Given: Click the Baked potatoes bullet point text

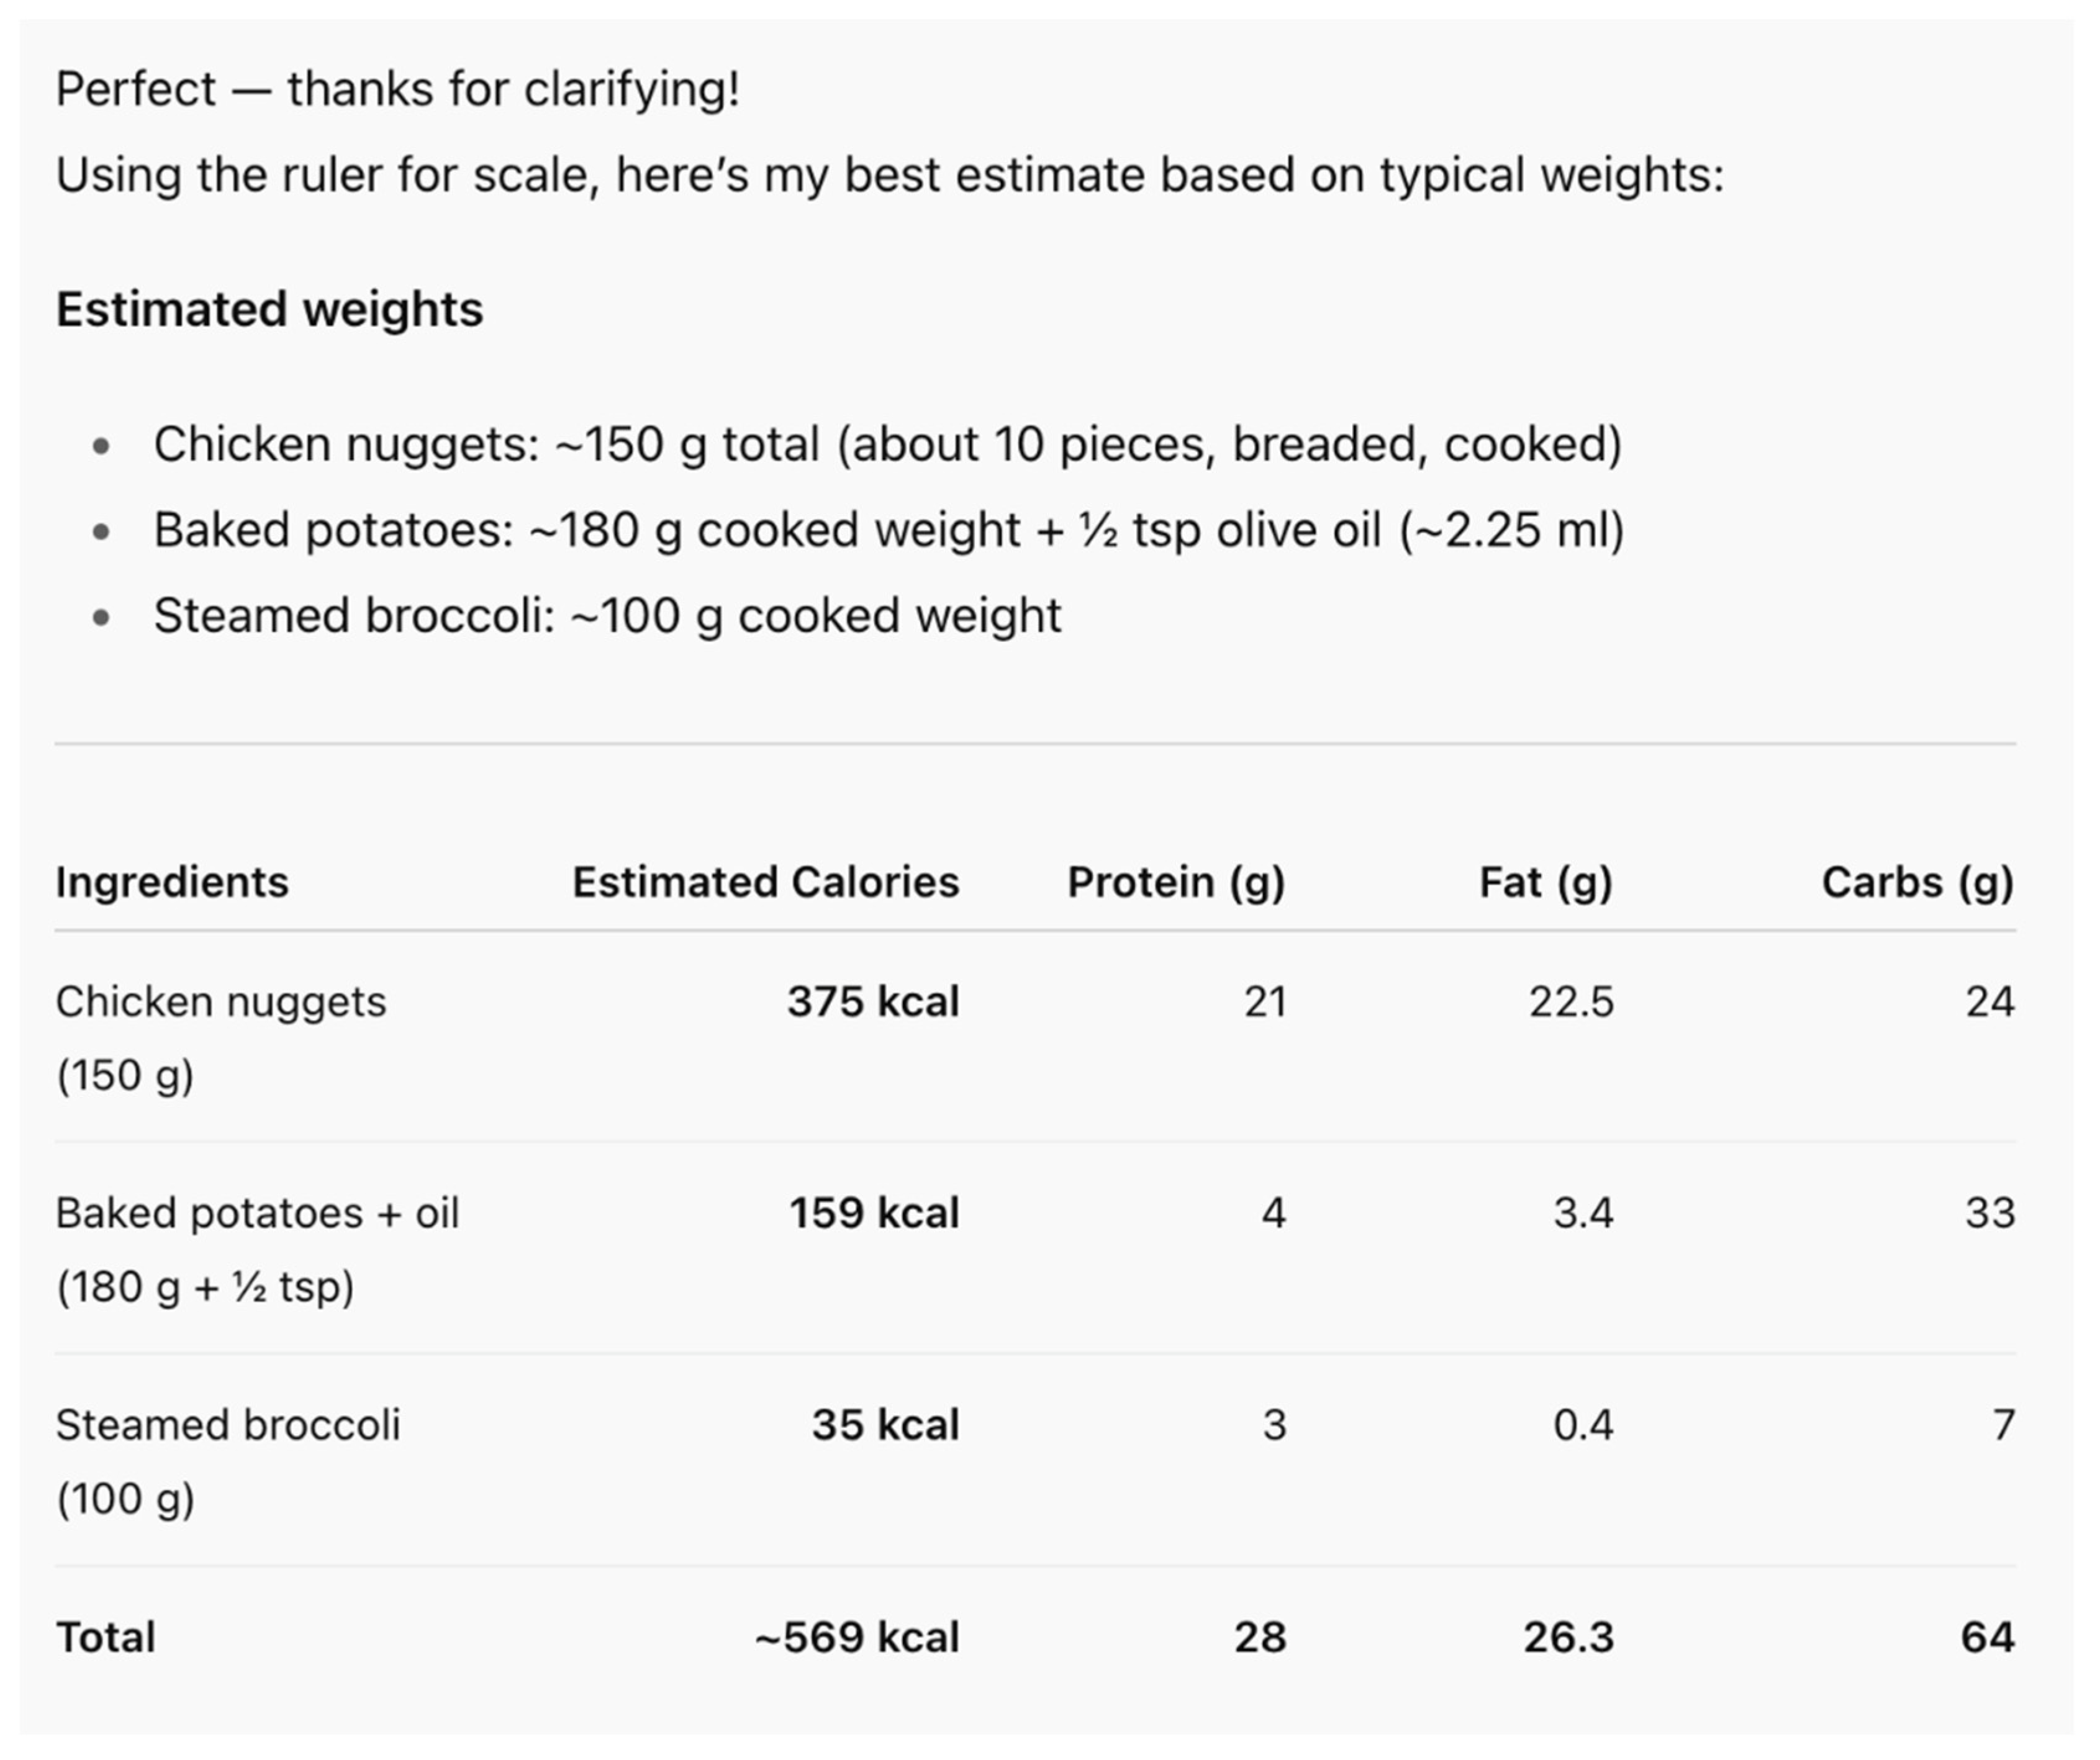Looking at the screenshot, I should pyautogui.click(x=888, y=530).
